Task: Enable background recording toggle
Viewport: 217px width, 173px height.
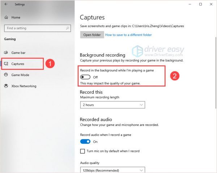Action: pyautogui.click(x=85, y=77)
